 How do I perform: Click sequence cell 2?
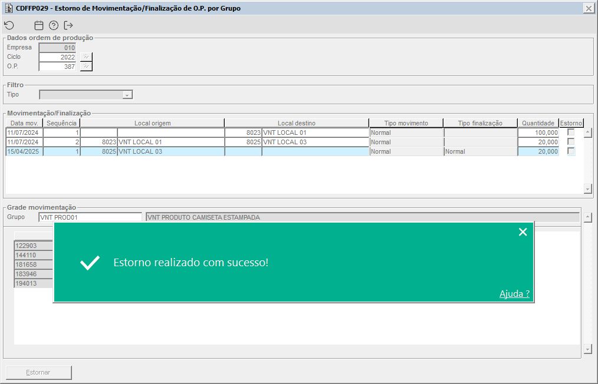(x=61, y=142)
